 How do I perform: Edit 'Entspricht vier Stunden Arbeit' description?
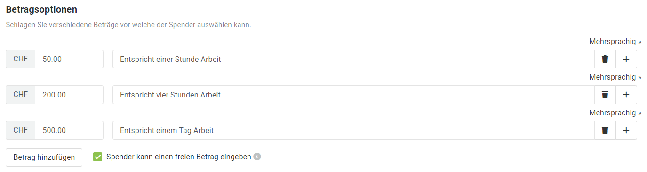point(353,95)
